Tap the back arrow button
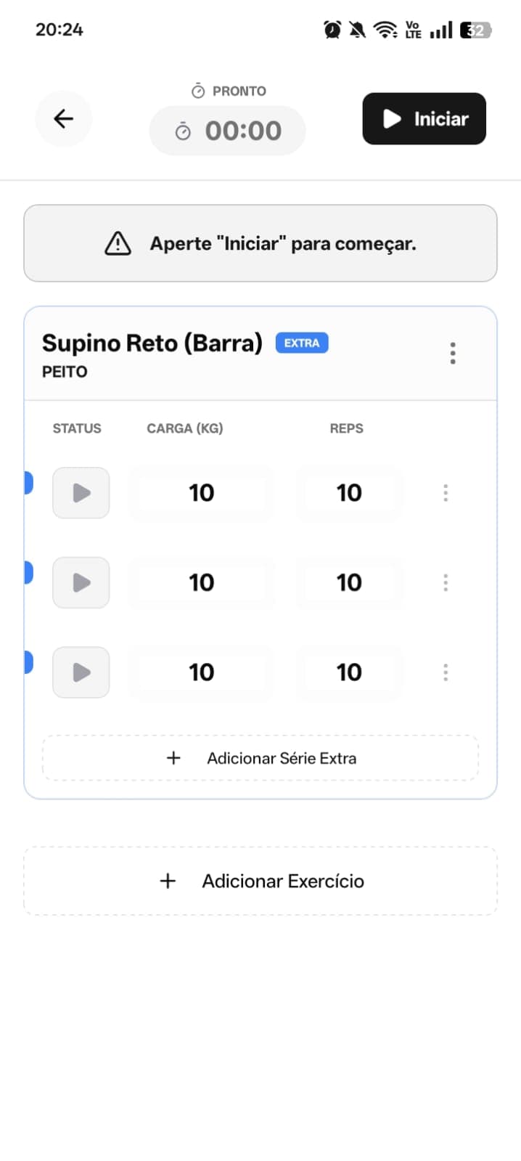 (64, 118)
